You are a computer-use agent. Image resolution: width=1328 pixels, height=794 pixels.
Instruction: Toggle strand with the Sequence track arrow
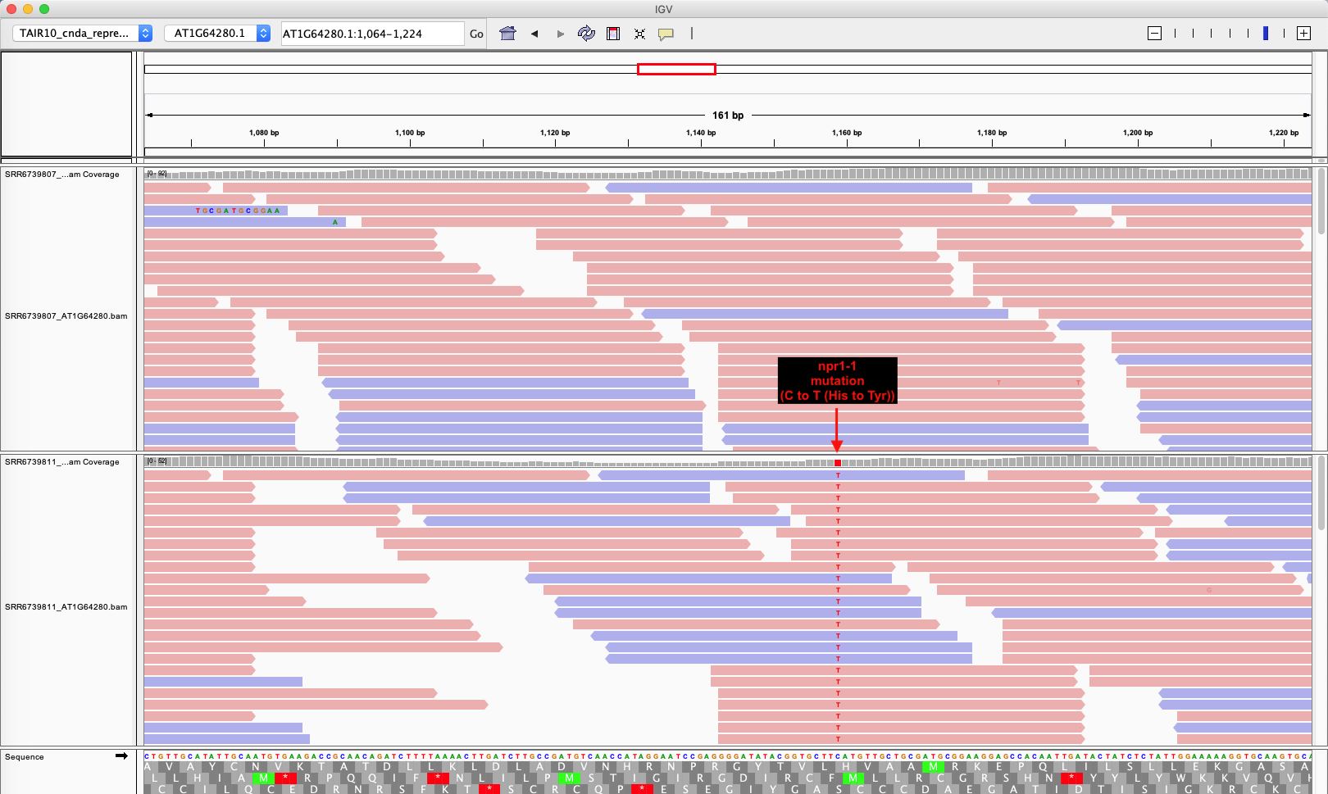pos(121,756)
